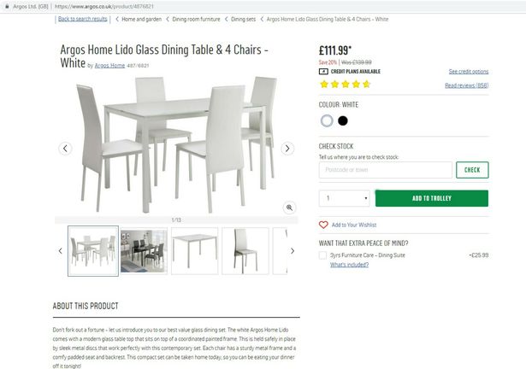
Task: Advance the thumbnail carousel to the right
Action: pyautogui.click(x=293, y=250)
